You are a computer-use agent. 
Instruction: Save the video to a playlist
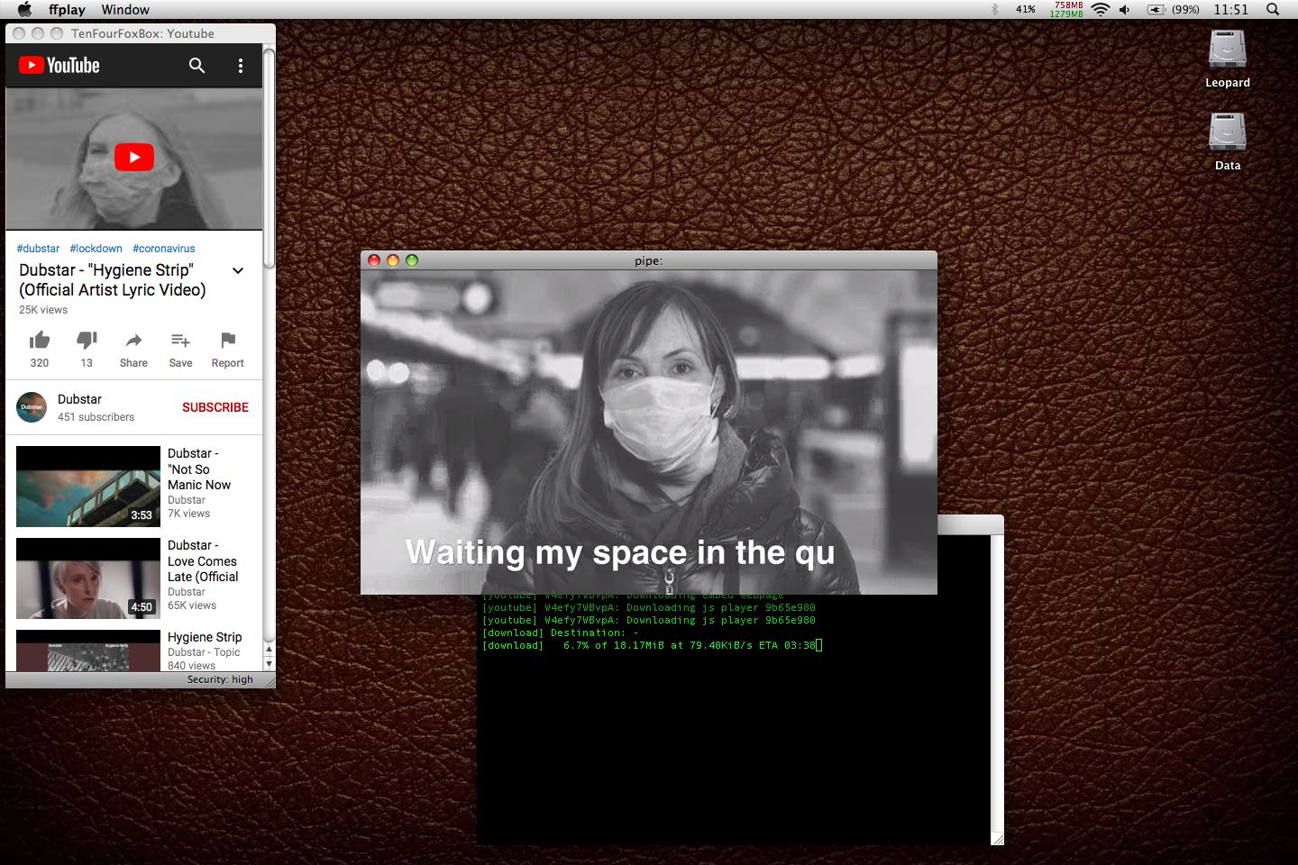pos(180,340)
